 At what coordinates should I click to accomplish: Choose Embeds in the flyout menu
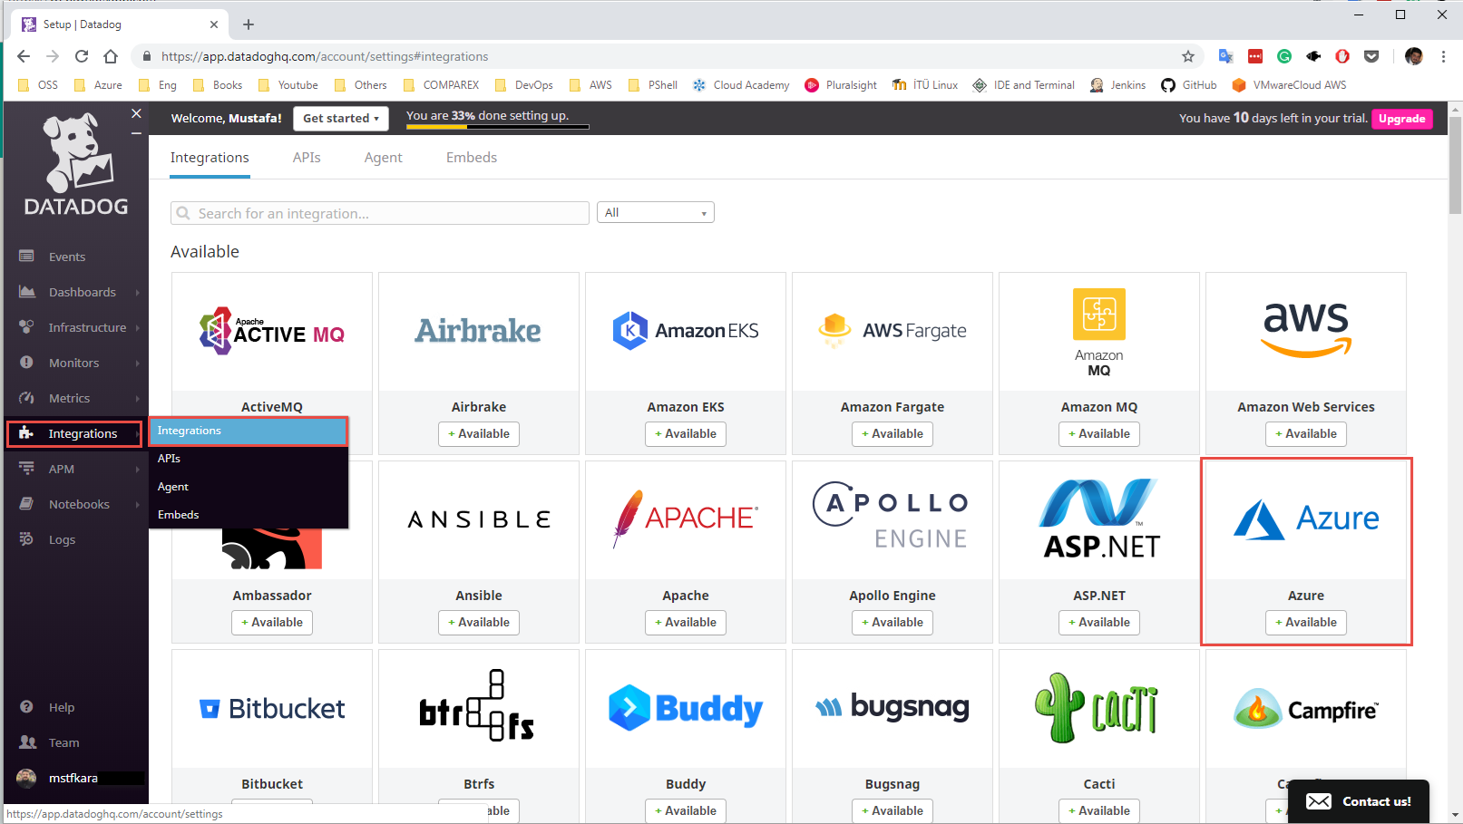(249, 515)
